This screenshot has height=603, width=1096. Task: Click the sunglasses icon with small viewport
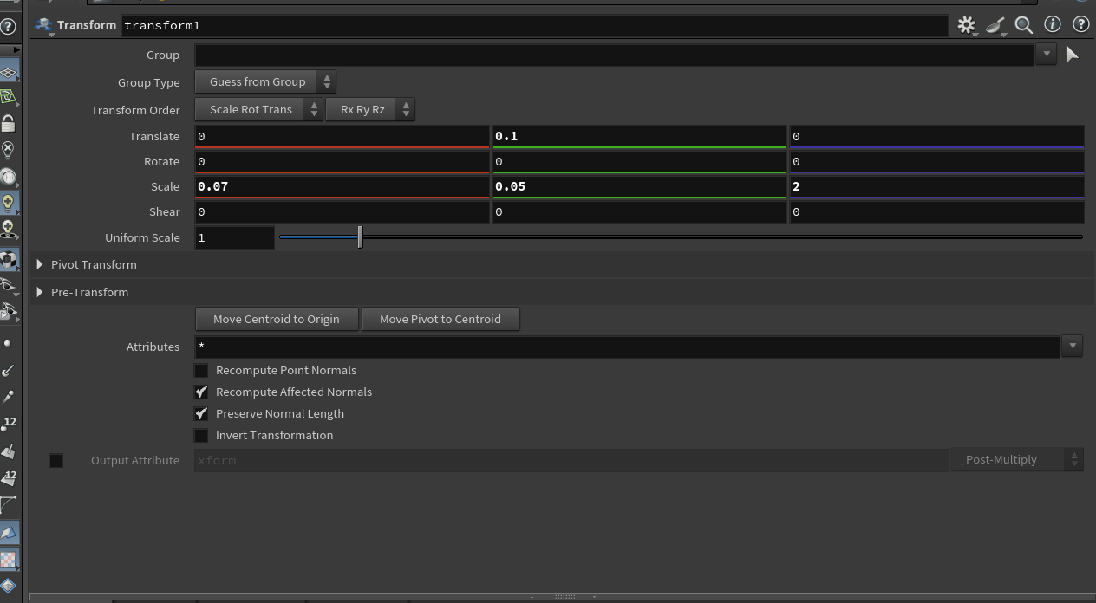[x=9, y=311]
